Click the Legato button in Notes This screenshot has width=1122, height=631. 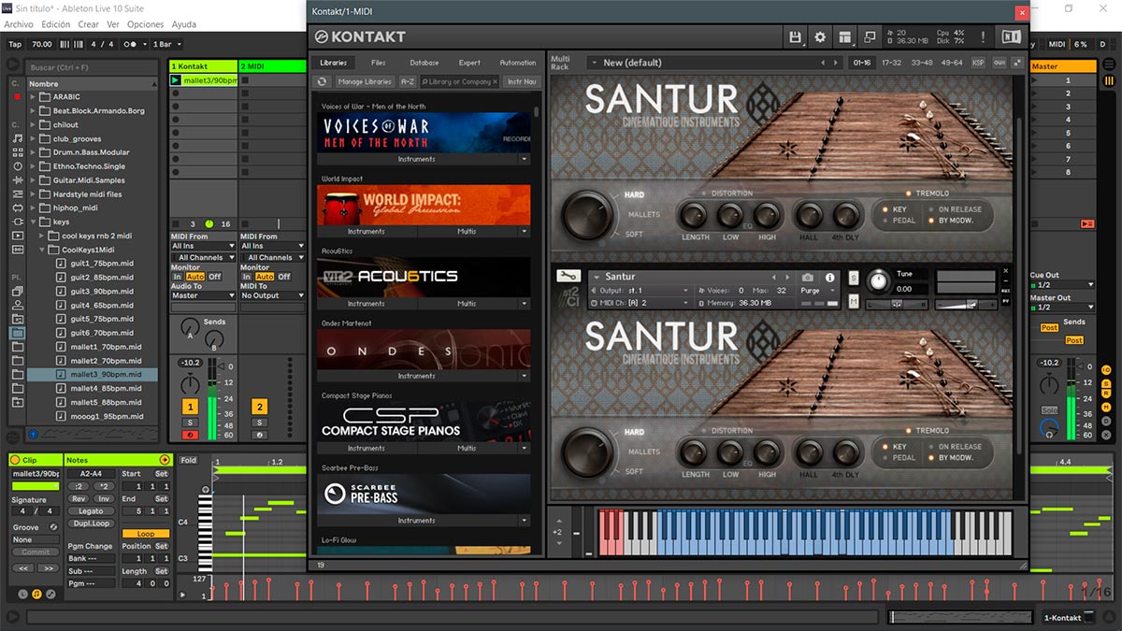tap(92, 511)
